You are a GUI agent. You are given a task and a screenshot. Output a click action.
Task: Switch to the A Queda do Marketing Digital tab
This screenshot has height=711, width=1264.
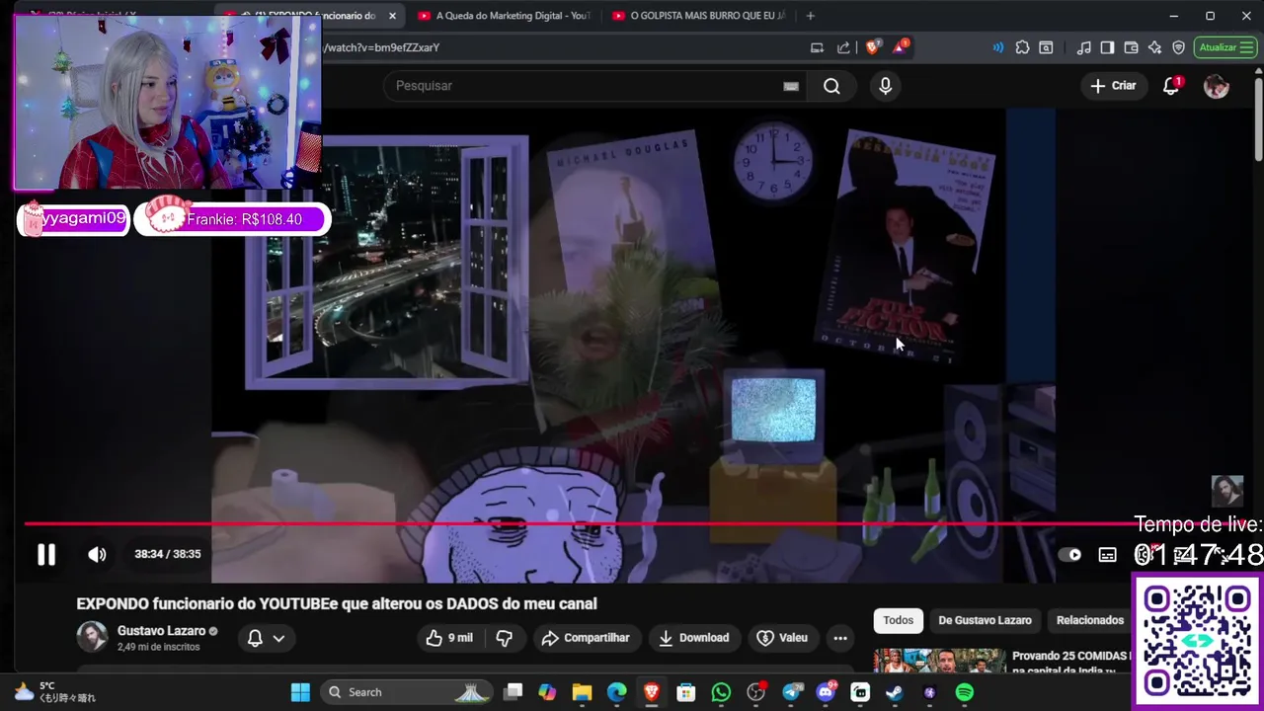[504, 16]
